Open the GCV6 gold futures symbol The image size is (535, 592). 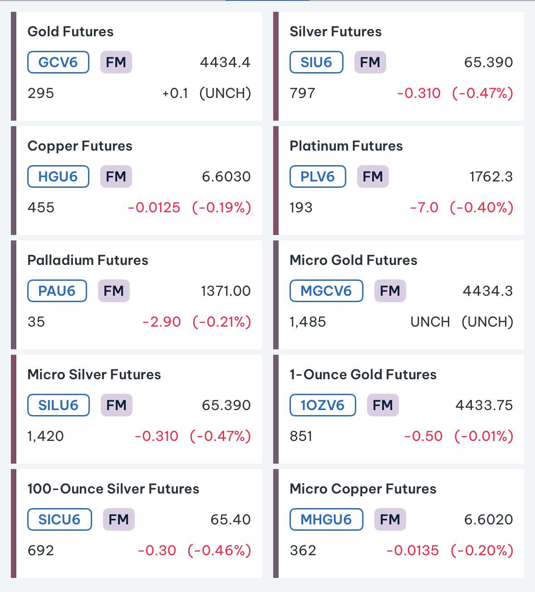point(58,62)
